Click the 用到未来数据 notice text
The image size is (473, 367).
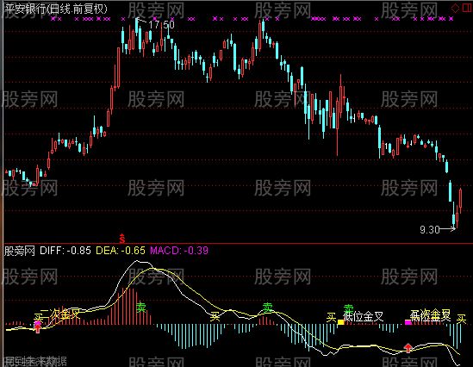(35, 362)
